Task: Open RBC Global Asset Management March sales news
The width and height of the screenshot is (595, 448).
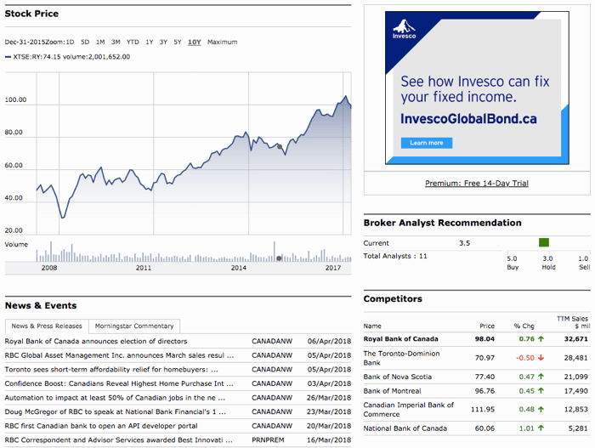Action: pos(119,355)
